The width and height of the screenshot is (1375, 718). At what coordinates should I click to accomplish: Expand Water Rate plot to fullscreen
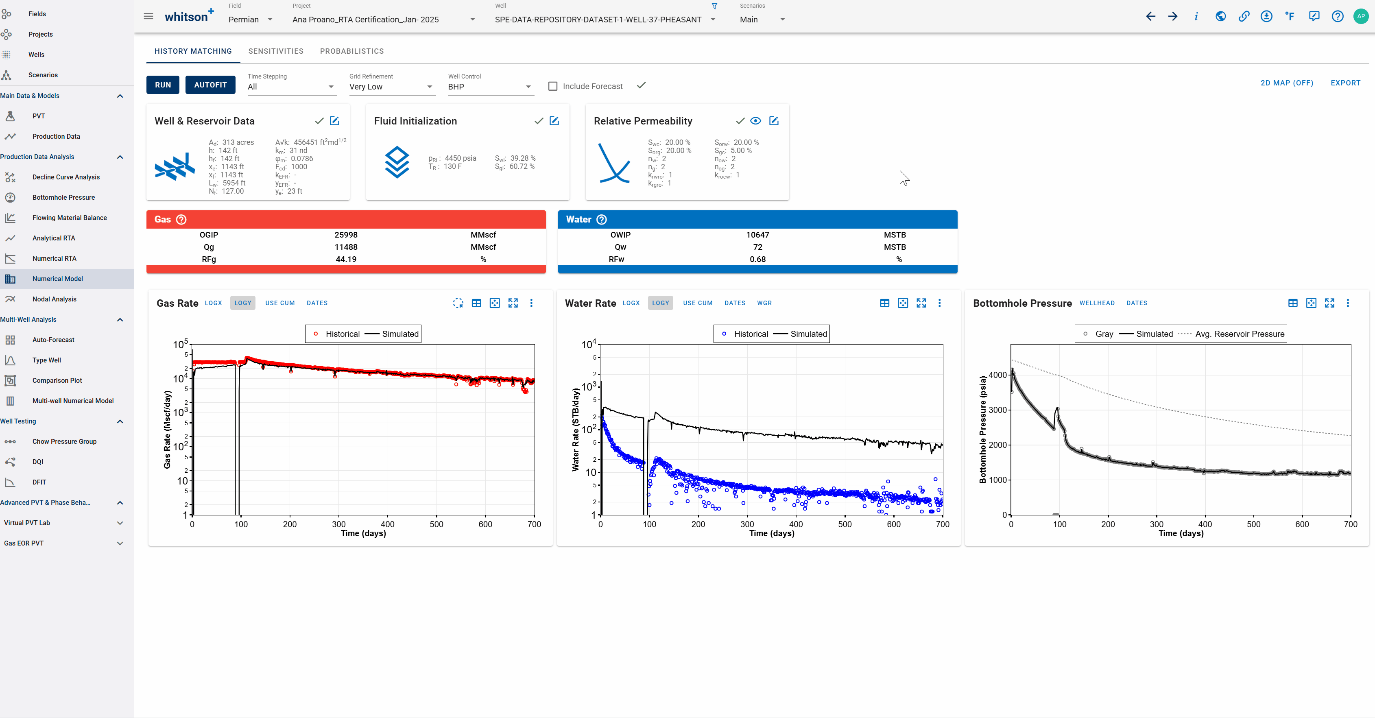tap(921, 303)
